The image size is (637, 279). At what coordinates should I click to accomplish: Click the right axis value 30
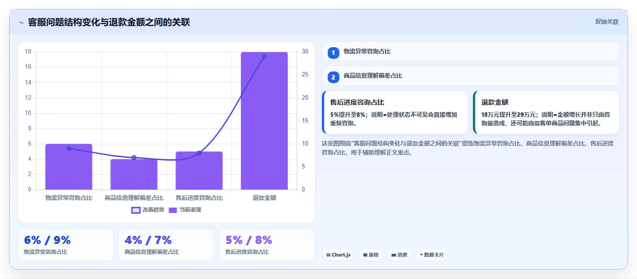305,52
